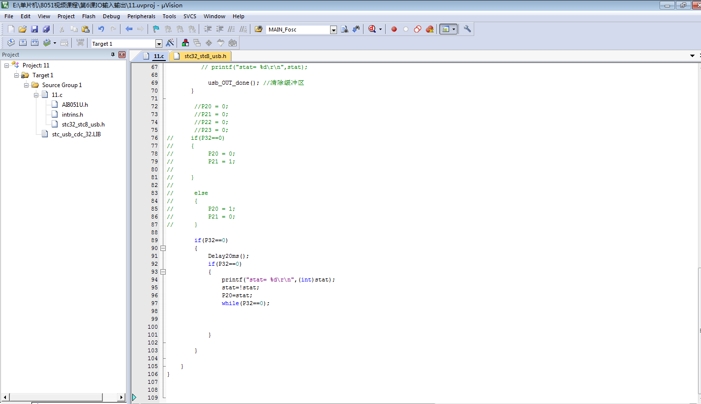
Task: Collapse code fold at line 90
Action: (x=163, y=248)
